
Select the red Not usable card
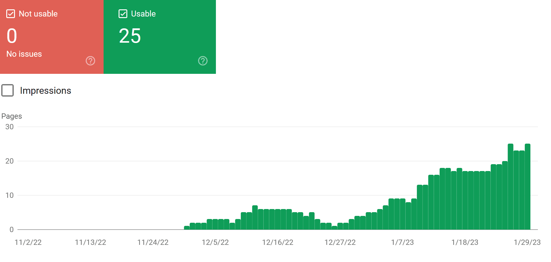(x=52, y=37)
